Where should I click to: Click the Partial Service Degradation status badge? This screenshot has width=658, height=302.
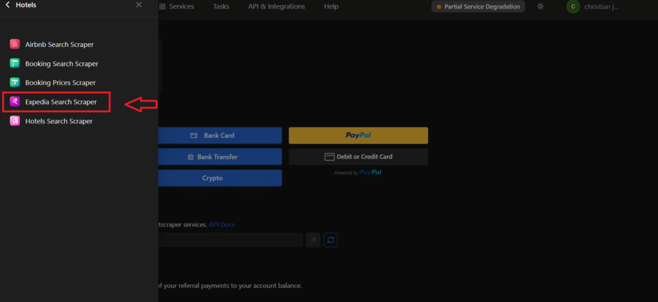tap(478, 6)
